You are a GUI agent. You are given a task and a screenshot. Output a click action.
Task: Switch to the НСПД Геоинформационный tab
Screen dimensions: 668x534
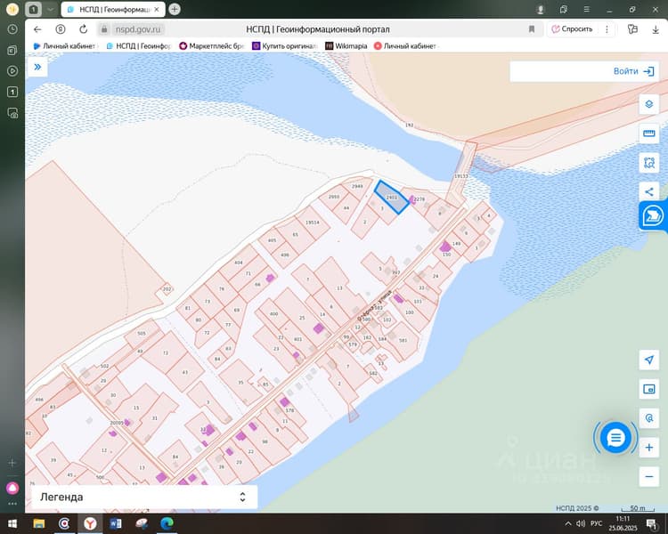point(113,10)
